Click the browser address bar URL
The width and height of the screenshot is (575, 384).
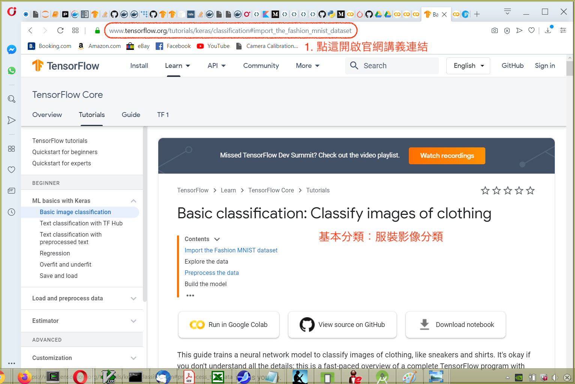pyautogui.click(x=230, y=31)
